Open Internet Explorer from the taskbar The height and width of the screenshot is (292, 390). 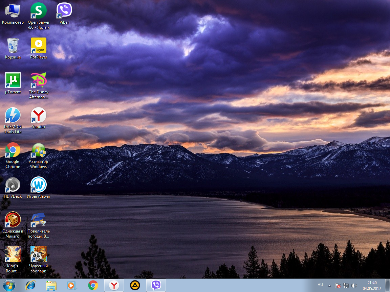[30, 285]
